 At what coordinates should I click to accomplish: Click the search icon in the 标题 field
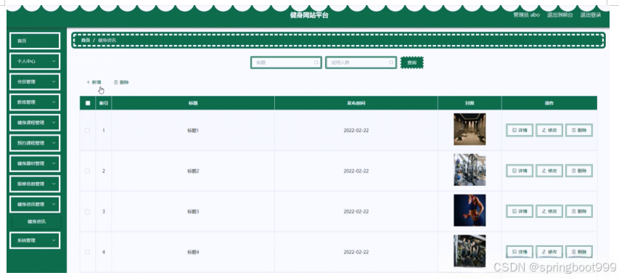point(316,62)
